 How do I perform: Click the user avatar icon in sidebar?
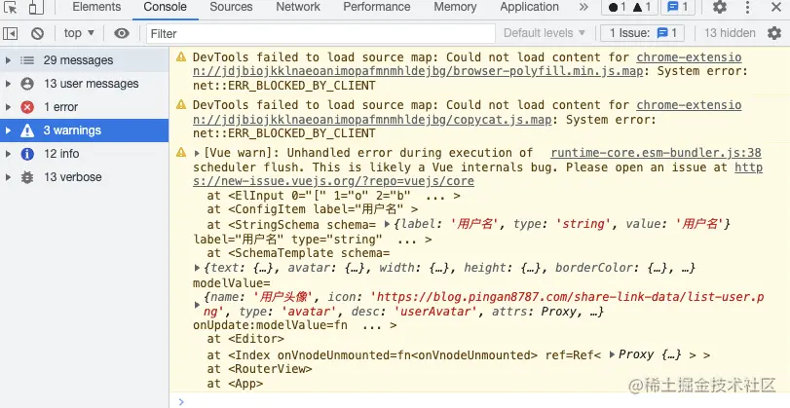pyautogui.click(x=27, y=84)
